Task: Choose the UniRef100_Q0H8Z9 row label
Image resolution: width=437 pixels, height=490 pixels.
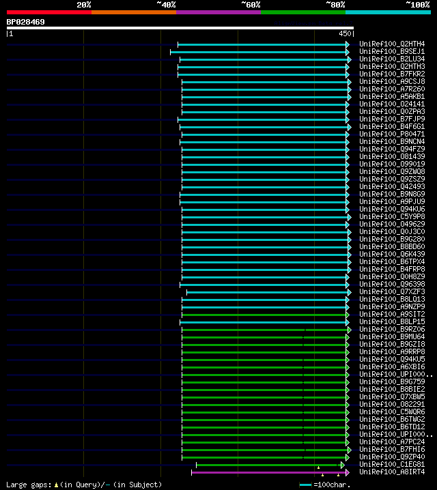Action: click(392, 276)
